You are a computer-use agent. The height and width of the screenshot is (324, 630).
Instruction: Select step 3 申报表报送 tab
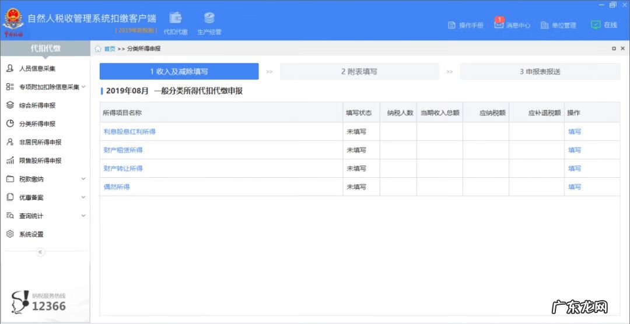[540, 72]
